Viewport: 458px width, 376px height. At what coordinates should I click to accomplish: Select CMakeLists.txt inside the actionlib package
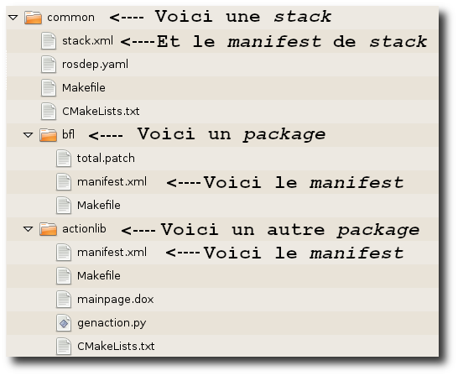click(x=116, y=346)
